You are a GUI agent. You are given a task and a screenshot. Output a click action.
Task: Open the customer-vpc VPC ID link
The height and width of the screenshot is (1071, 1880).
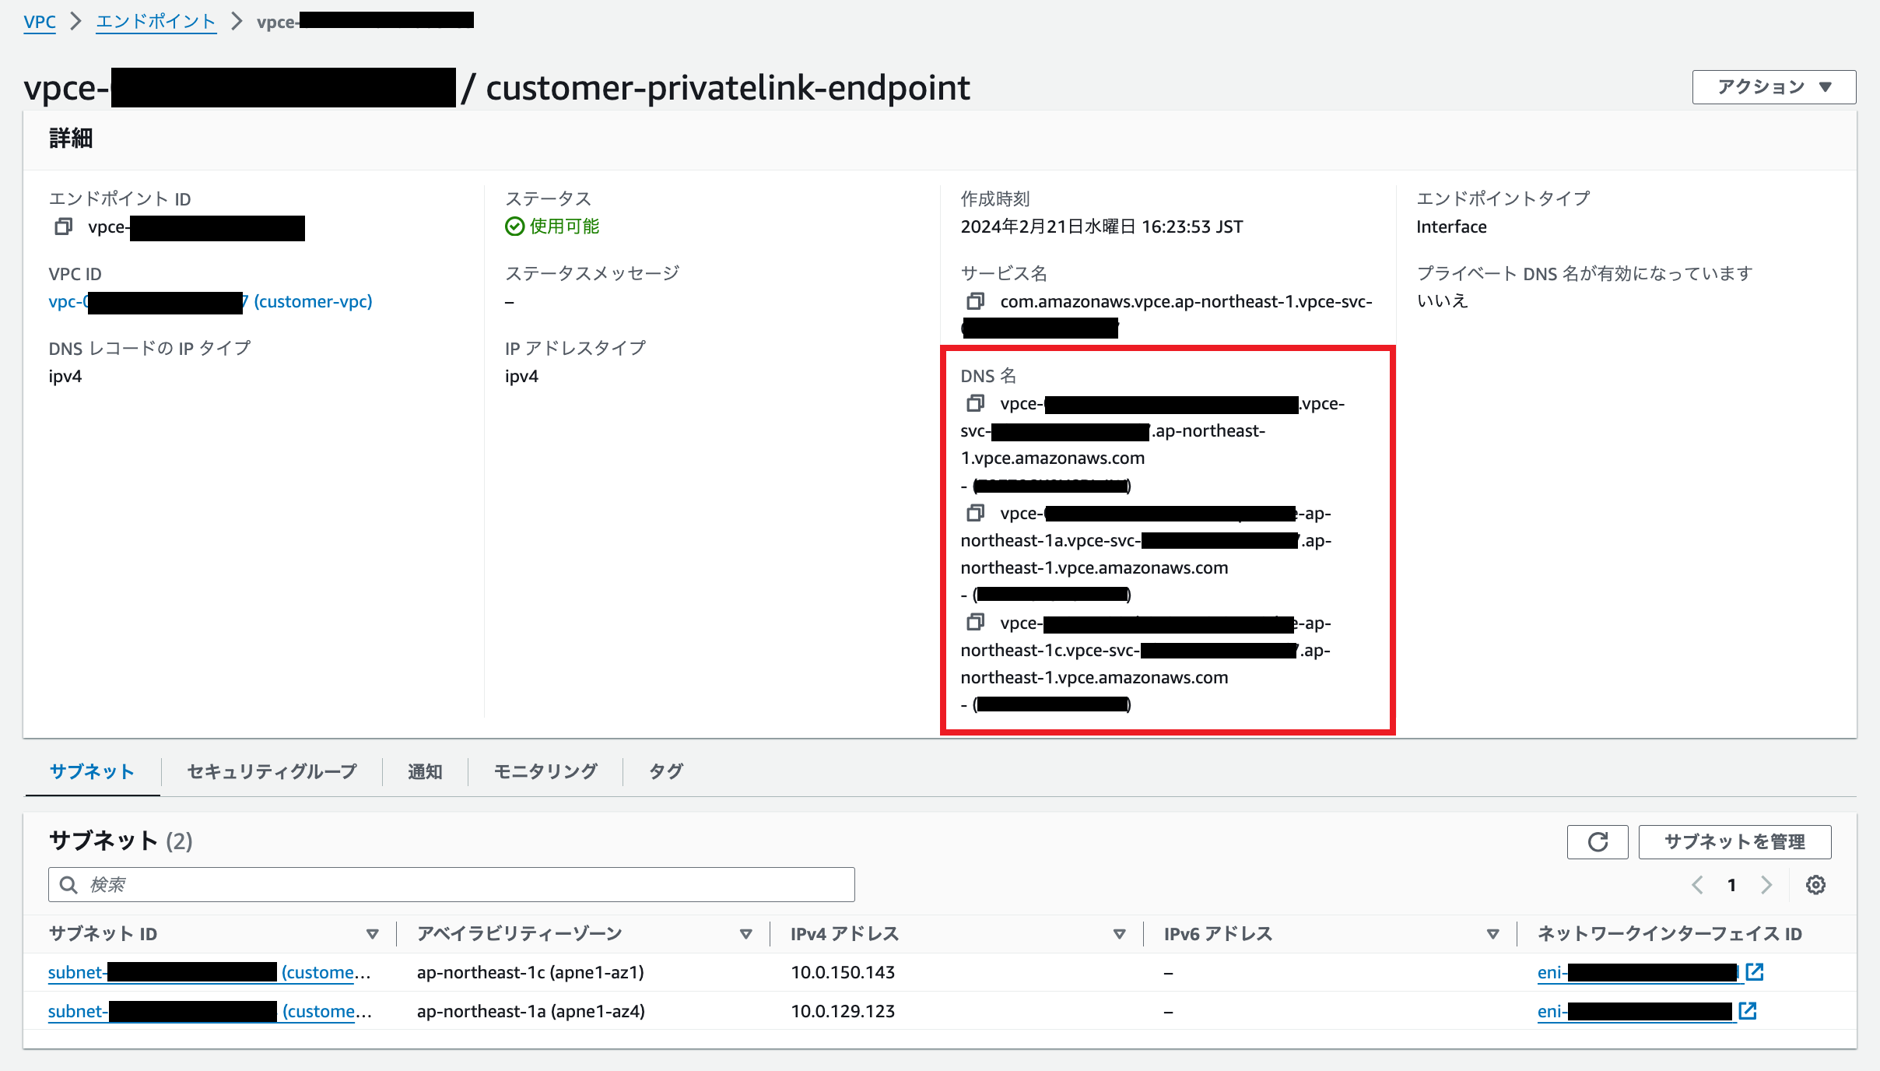point(312,301)
